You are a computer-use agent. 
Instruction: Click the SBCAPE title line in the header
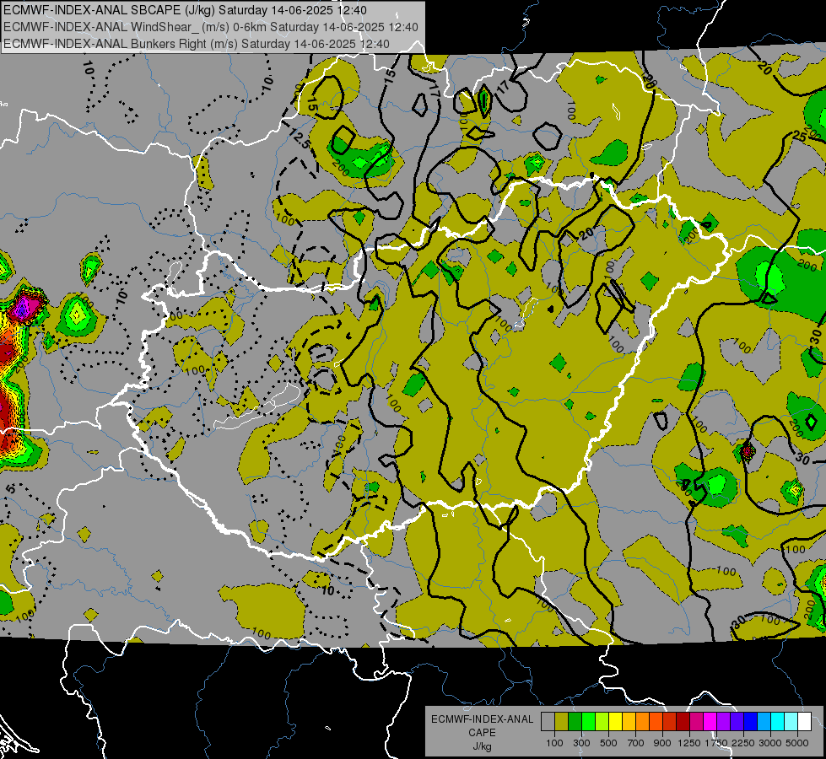[x=185, y=10]
